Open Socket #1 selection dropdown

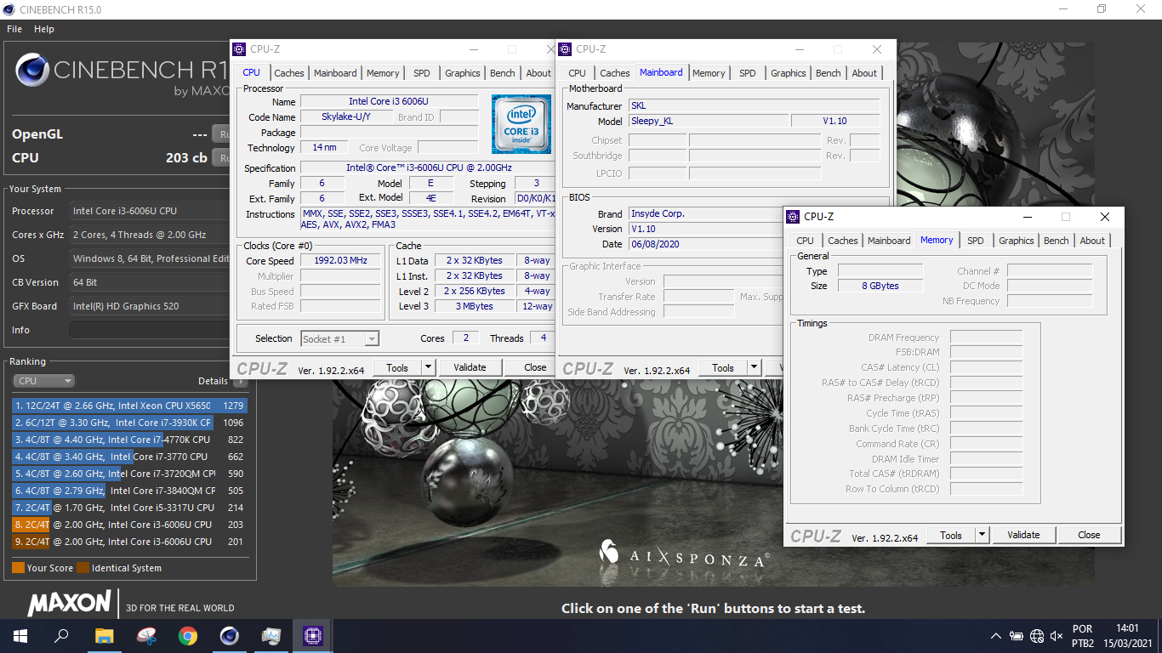(339, 338)
